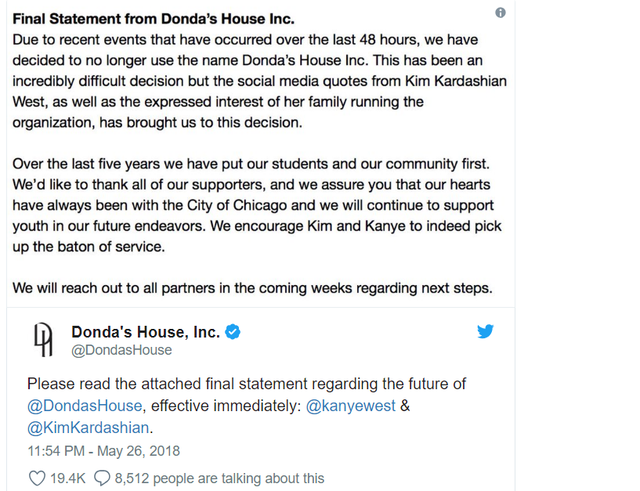Screen dimensions: 640x491
Task: Click the Twitter bird logo
Action: tap(486, 331)
